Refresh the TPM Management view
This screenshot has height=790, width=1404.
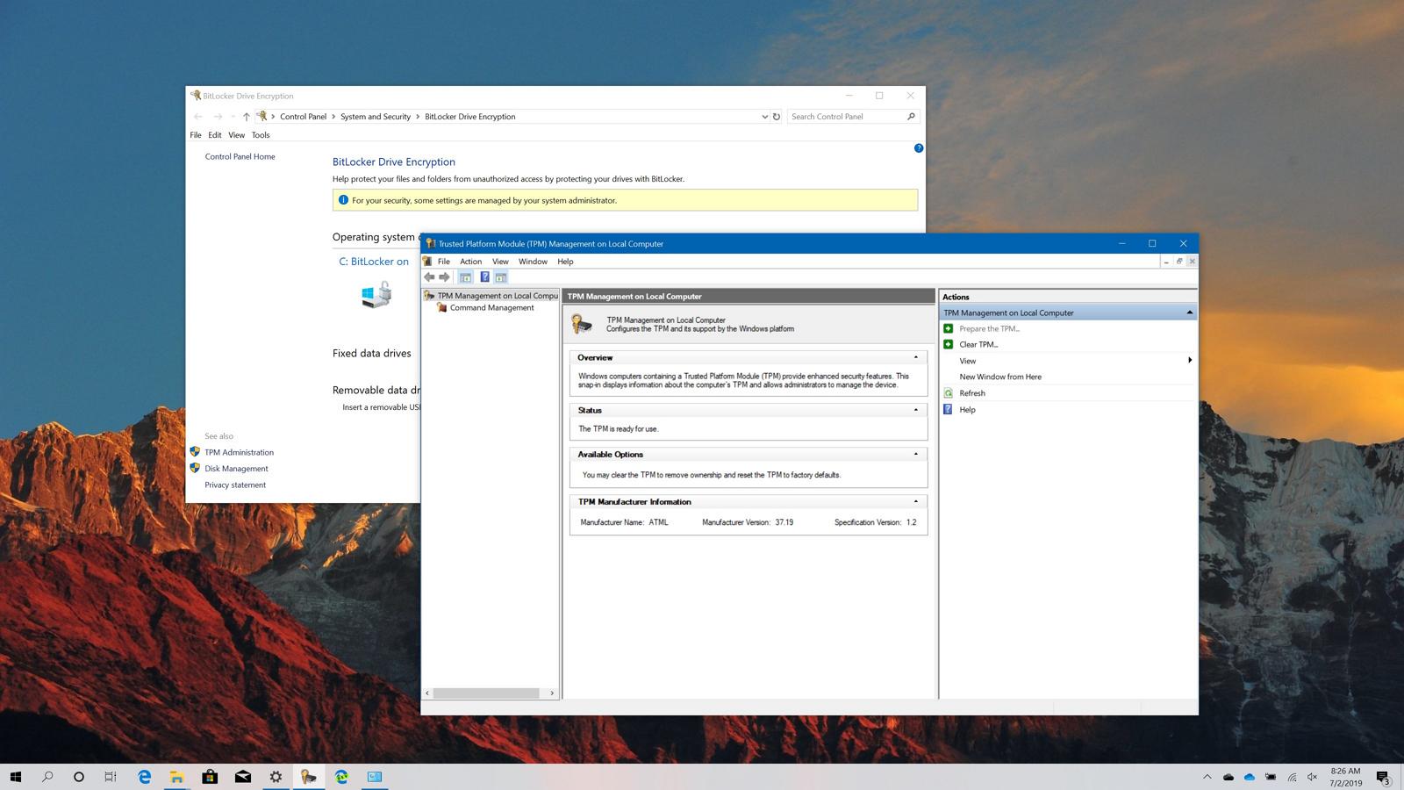[x=971, y=393]
